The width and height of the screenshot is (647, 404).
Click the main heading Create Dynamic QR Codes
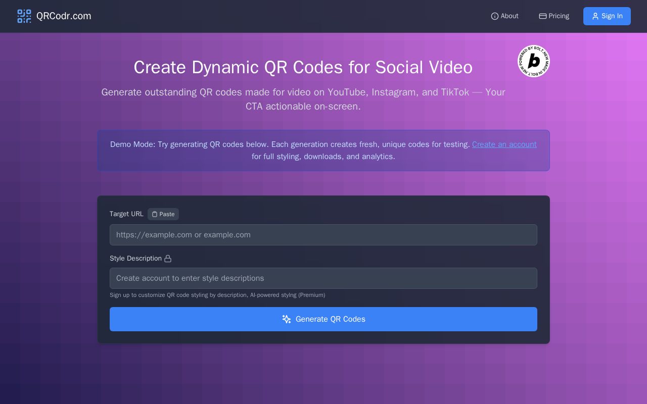tap(303, 67)
